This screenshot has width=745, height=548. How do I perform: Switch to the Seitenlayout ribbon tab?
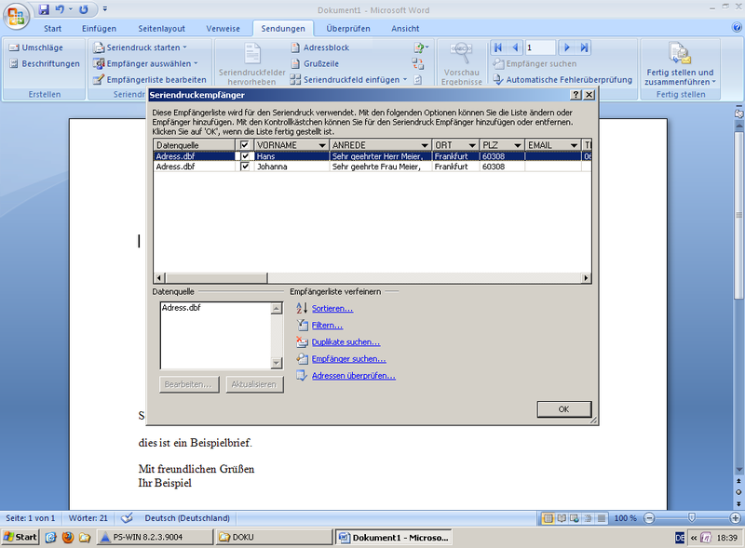(x=161, y=29)
